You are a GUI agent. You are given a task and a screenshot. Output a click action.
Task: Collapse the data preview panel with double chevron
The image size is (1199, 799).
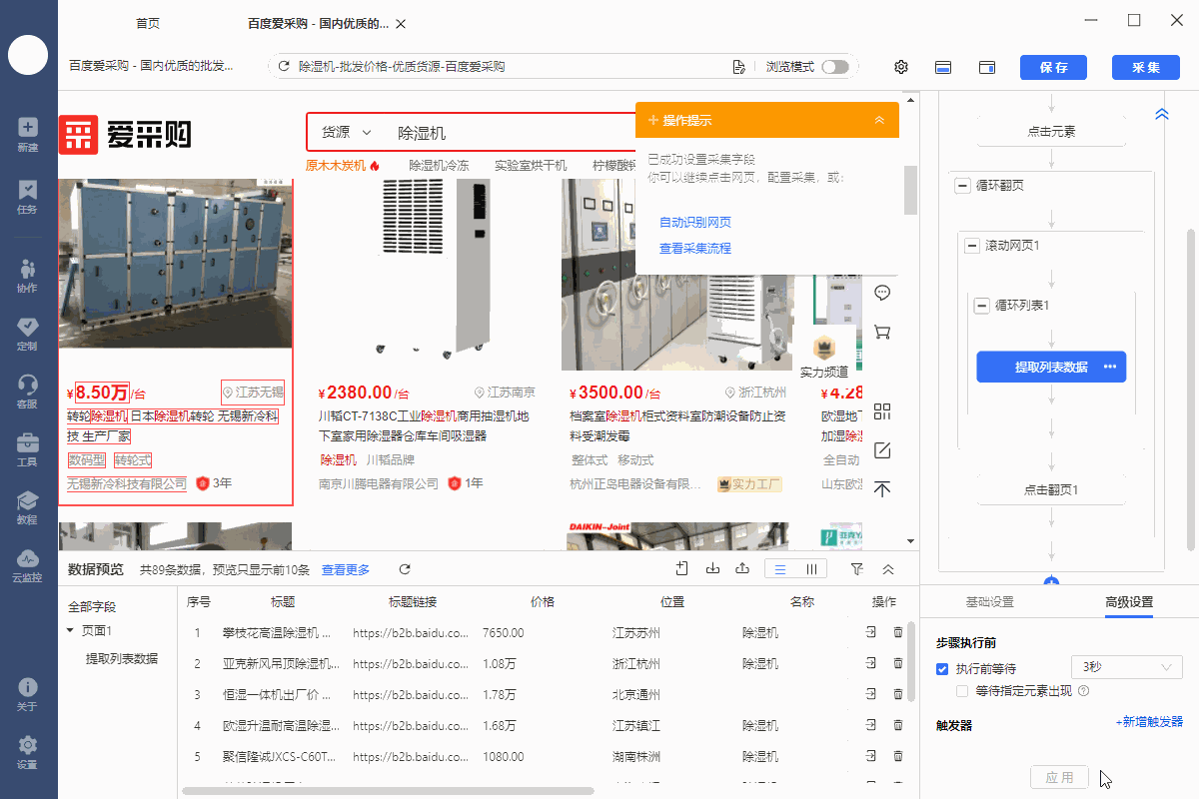[888, 569]
